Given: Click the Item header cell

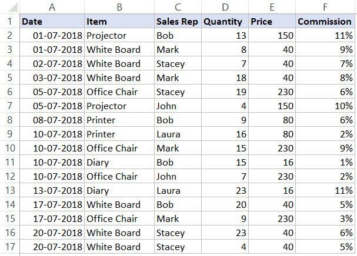Looking at the screenshot, I should click(x=119, y=22).
